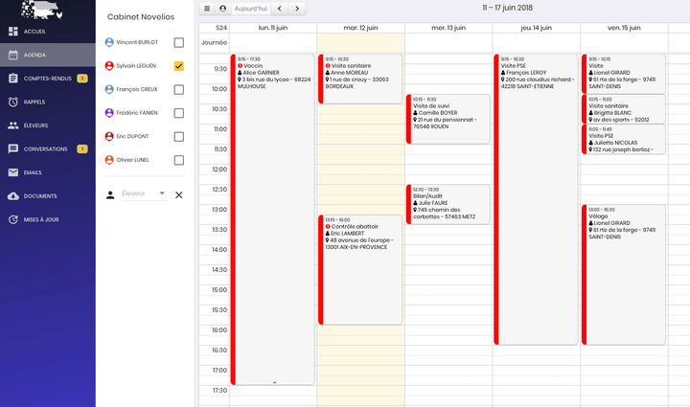This screenshot has width=690, height=407.
Task: Click Eric DUPONT avatar icon
Action: pos(109,136)
